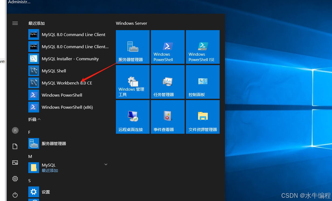Select the MySQL Installer - Community label
This screenshot has height=201, width=332.
coord(70,59)
